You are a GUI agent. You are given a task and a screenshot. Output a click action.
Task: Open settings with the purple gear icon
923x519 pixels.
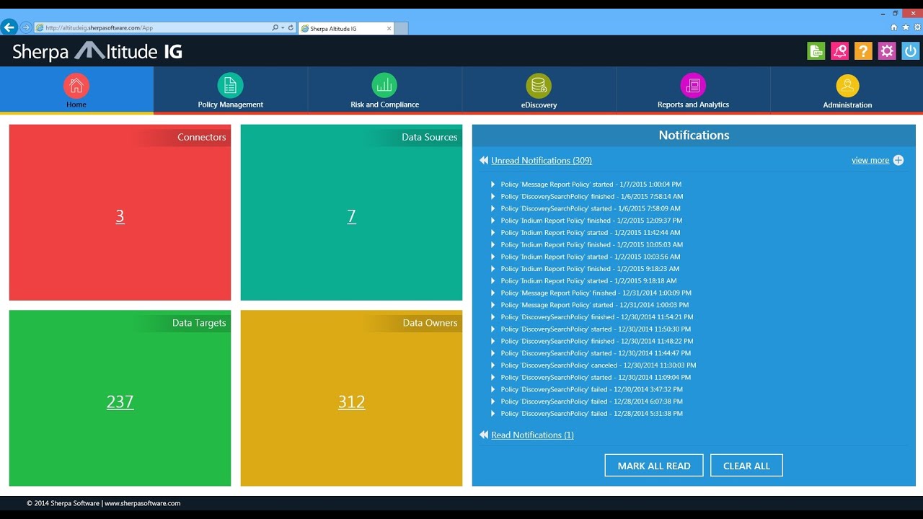click(x=887, y=51)
